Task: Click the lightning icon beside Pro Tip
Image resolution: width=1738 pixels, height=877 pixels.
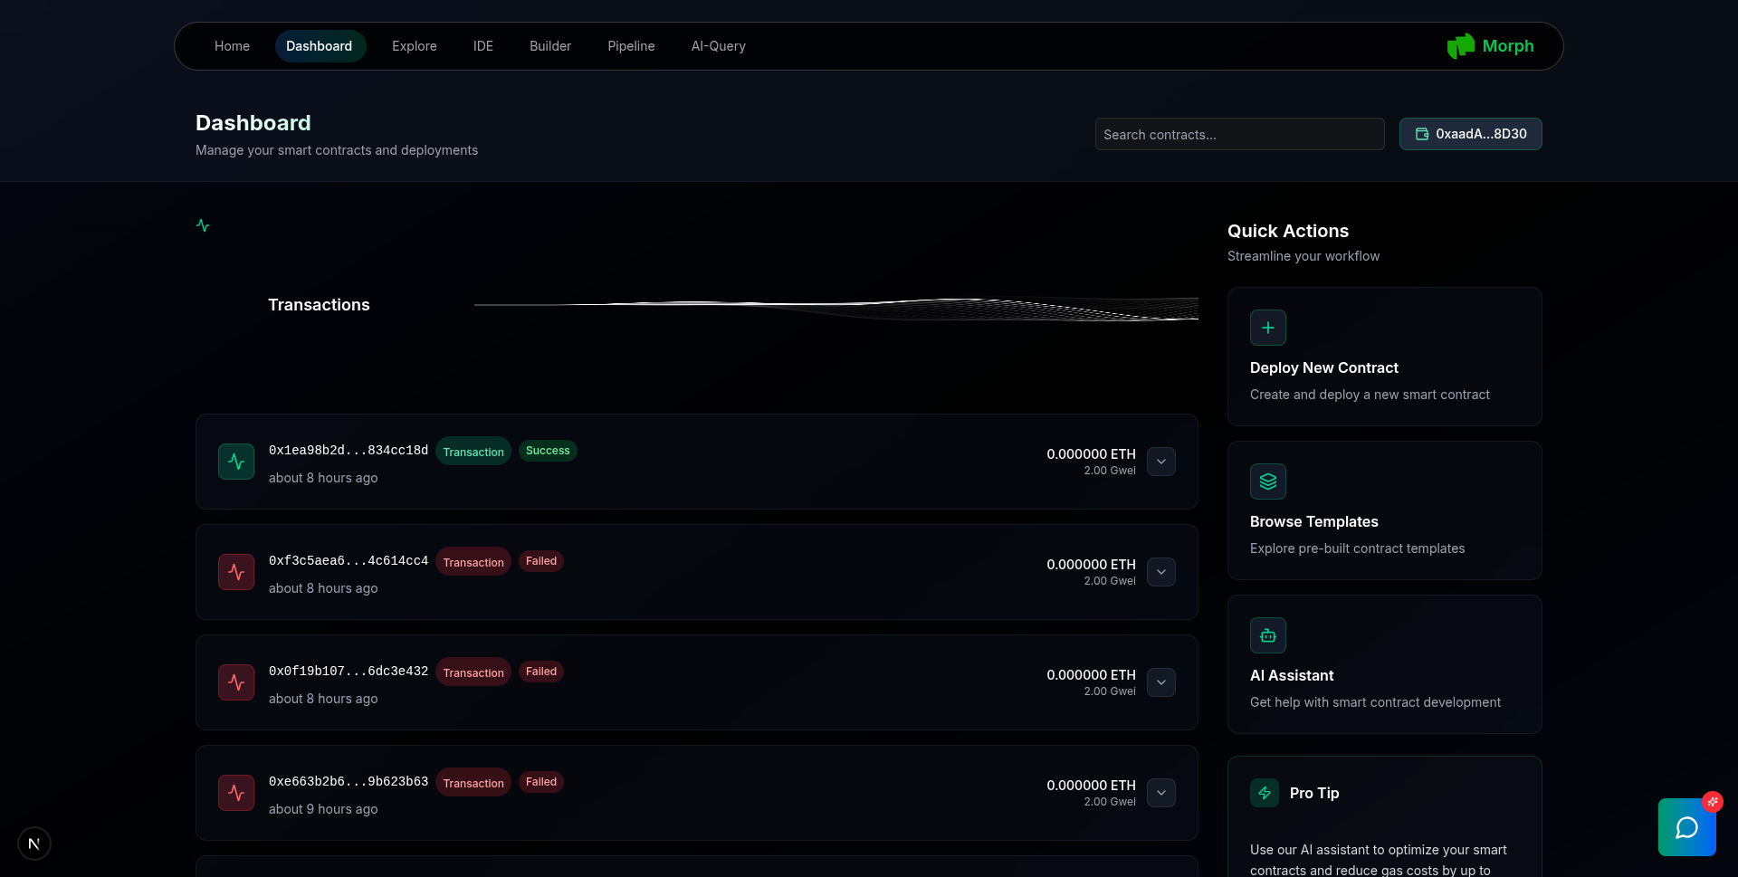Action: point(1265,793)
